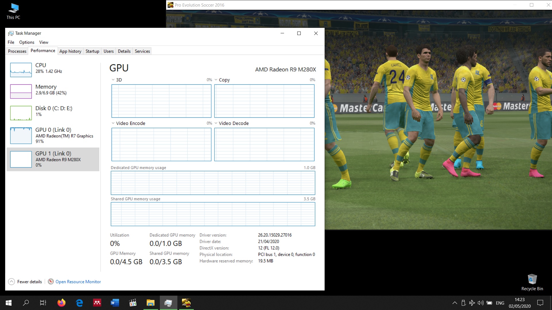Open Media Player Classic taskbar icon
The width and height of the screenshot is (552, 310).
(133, 303)
